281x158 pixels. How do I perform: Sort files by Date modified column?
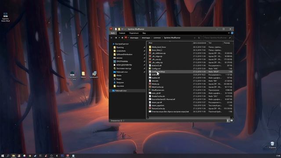[200, 43]
